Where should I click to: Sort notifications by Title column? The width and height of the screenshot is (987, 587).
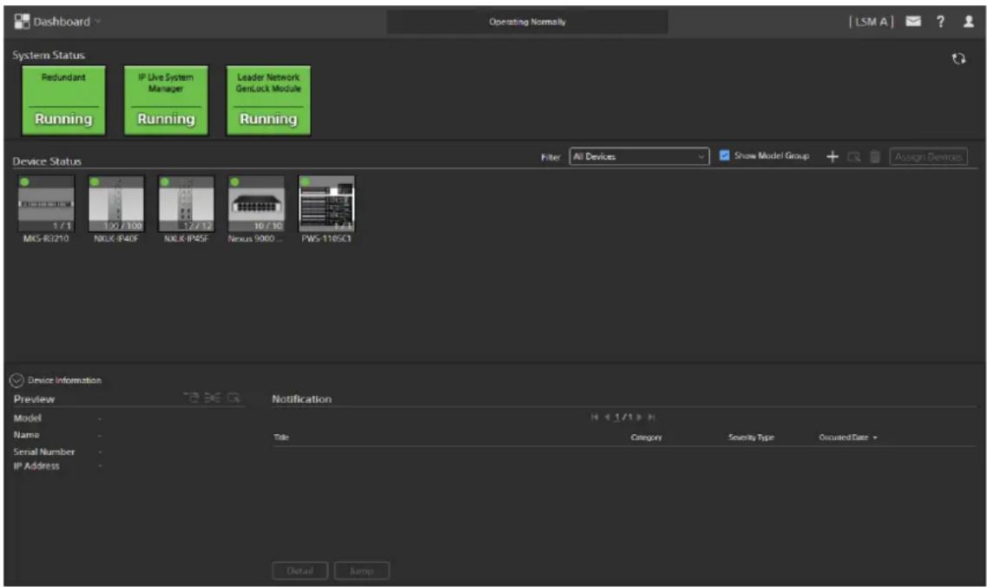click(281, 437)
